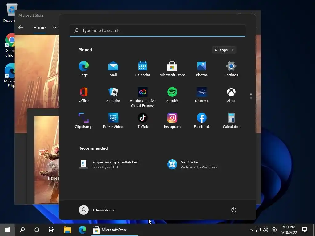The width and height of the screenshot is (315, 236).
Task: Open the notification center icon
Action: 305,230
